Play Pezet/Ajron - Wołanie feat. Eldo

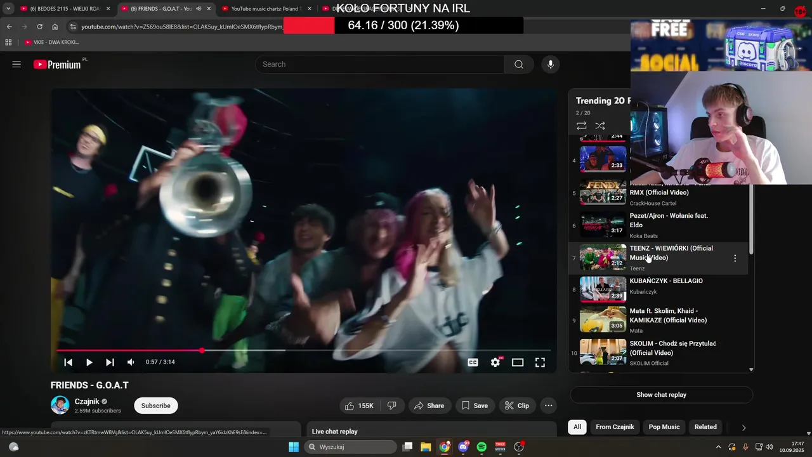(658, 225)
